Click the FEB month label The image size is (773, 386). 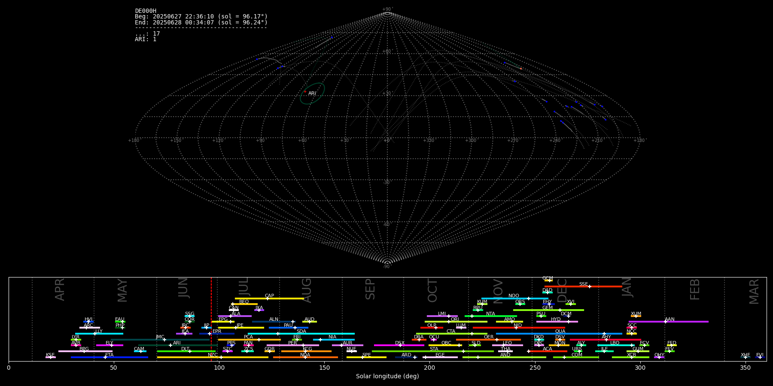click(x=695, y=289)
